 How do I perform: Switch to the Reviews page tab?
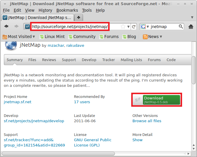pos(49,60)
